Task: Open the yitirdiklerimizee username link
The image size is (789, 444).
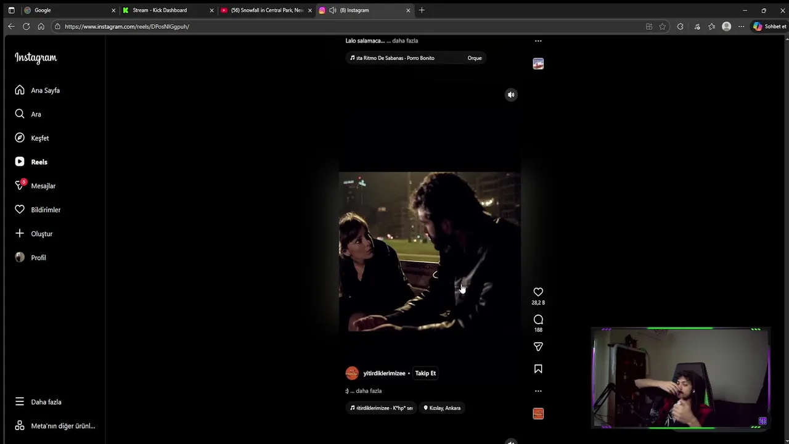Action: [x=384, y=373]
